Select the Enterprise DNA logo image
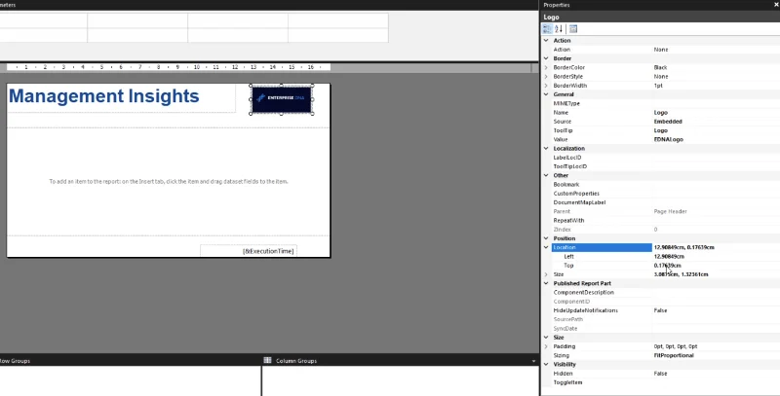 (282, 99)
